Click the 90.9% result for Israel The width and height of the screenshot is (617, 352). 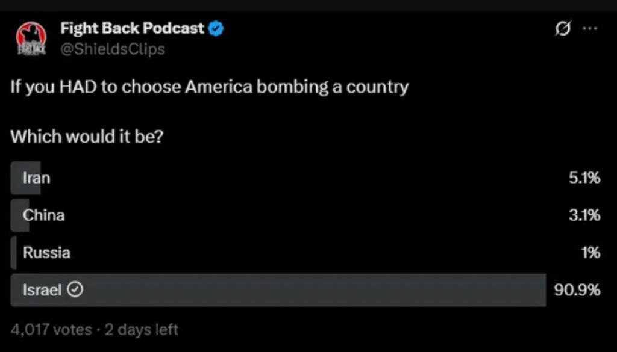pos(577,290)
